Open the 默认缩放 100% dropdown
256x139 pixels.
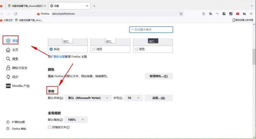click(x=76, y=120)
